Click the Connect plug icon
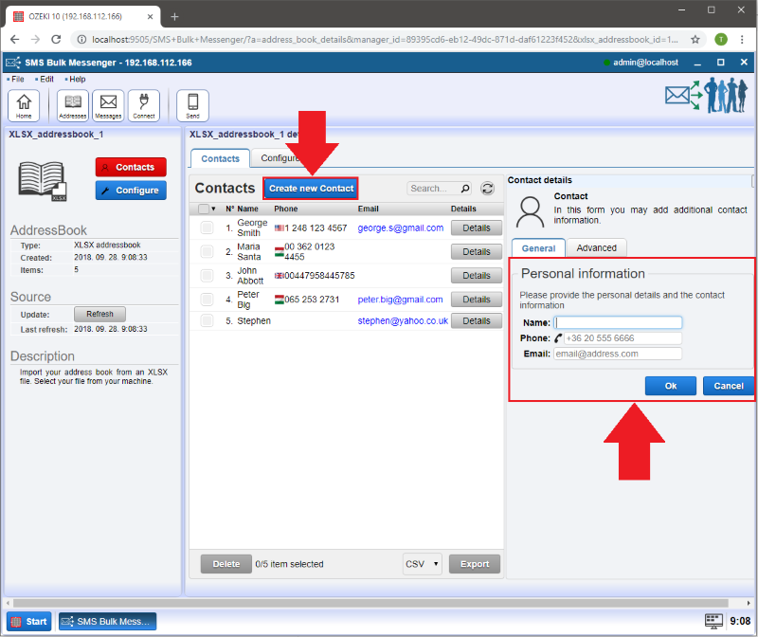Viewport: 758px width, 637px height. click(x=144, y=104)
